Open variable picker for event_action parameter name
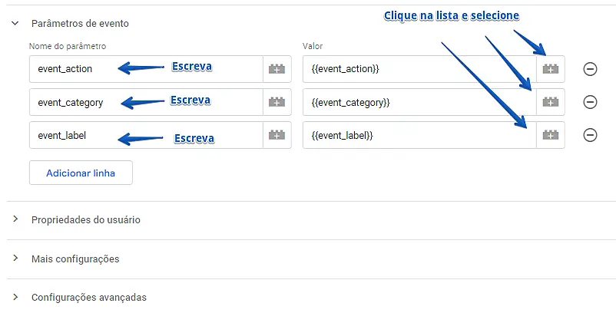This screenshot has width=616, height=313. click(277, 69)
